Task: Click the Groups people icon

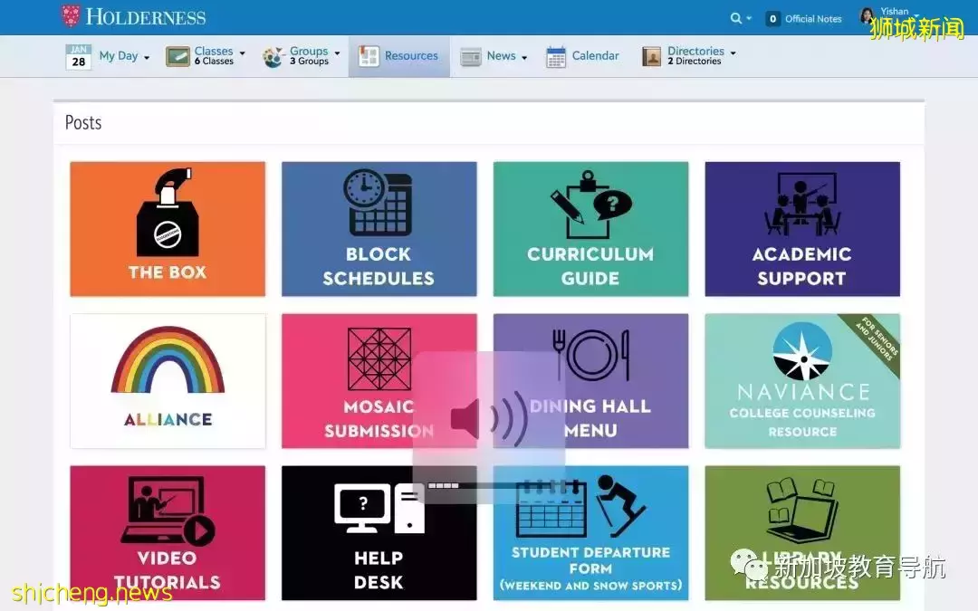Action: point(273,57)
